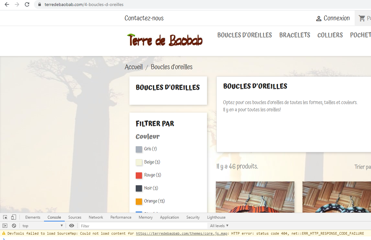Select the Orange color swatch in filters
Screen dimensions: 371x240
[x=139, y=201]
